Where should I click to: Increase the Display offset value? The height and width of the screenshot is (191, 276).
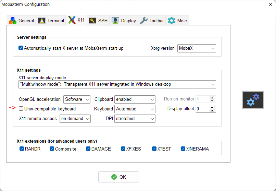[x=212, y=107]
